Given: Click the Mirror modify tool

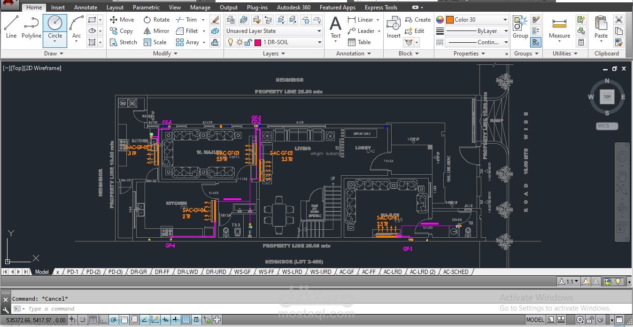Looking at the screenshot, I should (x=156, y=31).
